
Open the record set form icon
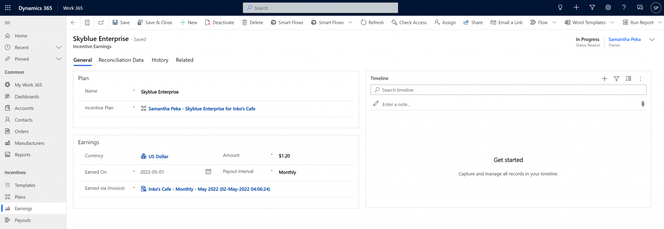point(87,22)
